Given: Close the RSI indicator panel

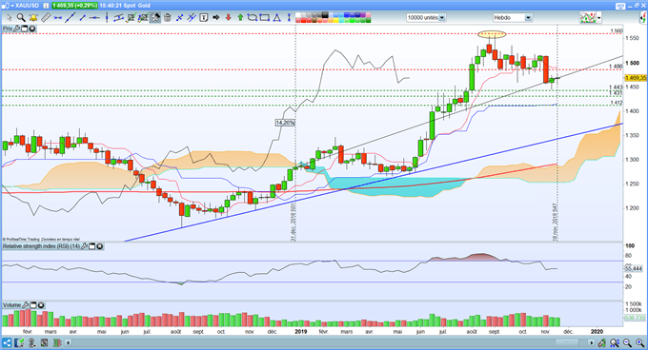Looking at the screenshot, I should (x=100, y=246).
